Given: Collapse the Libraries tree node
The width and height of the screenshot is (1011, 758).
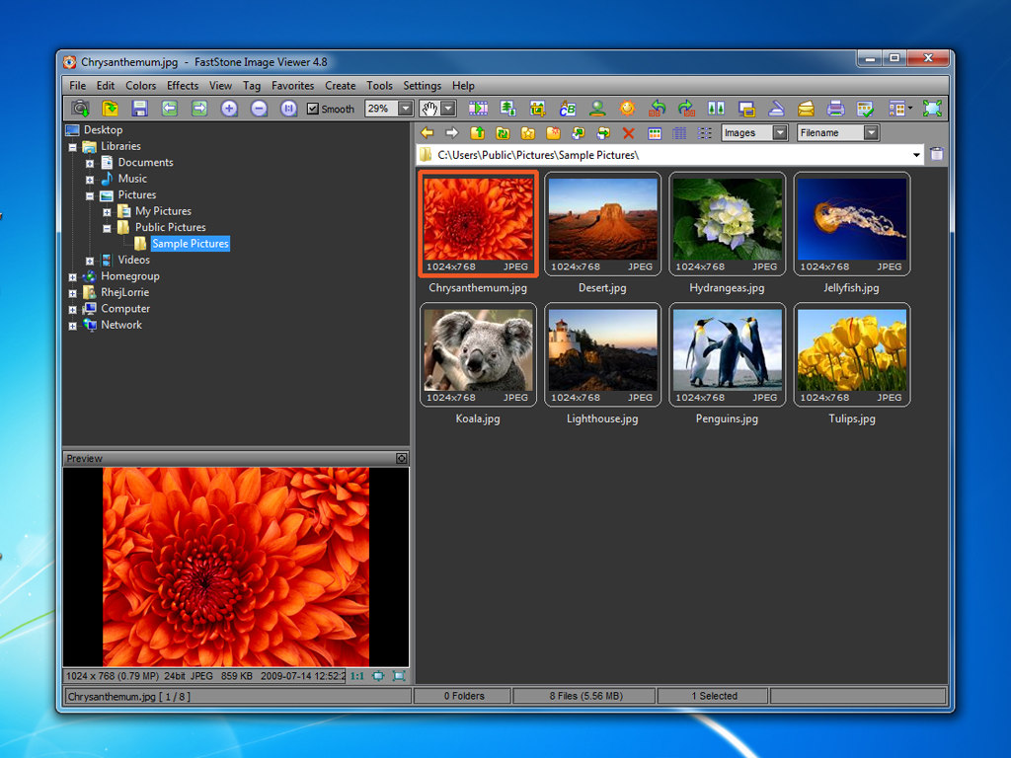Looking at the screenshot, I should (x=73, y=148).
